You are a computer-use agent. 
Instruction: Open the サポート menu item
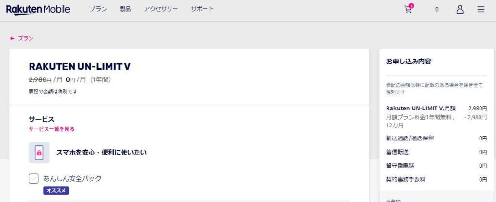click(202, 9)
